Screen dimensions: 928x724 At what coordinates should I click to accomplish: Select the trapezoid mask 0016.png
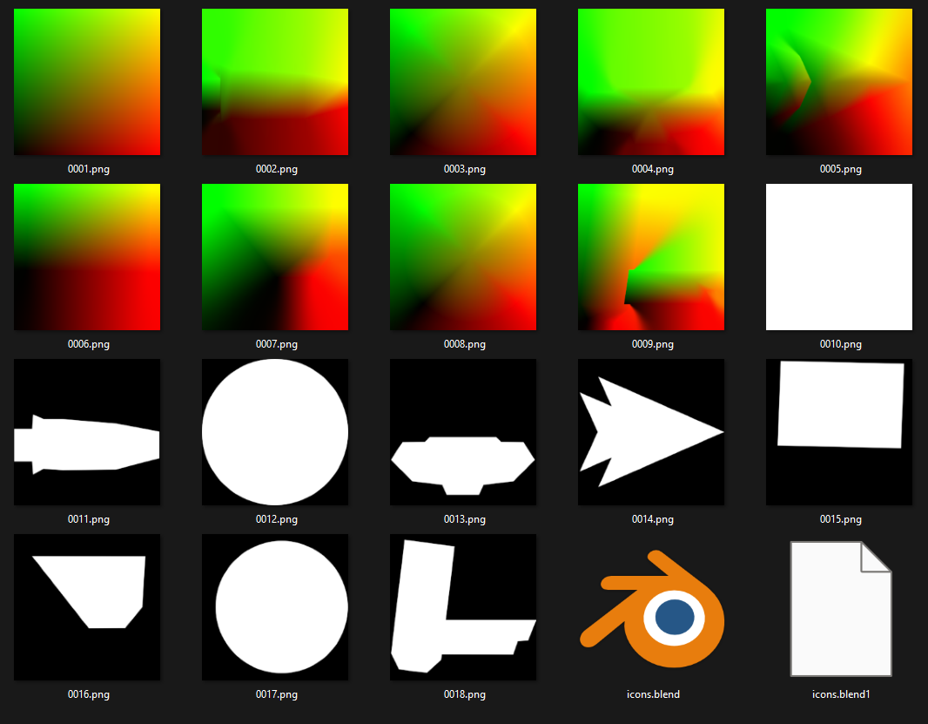(x=86, y=607)
